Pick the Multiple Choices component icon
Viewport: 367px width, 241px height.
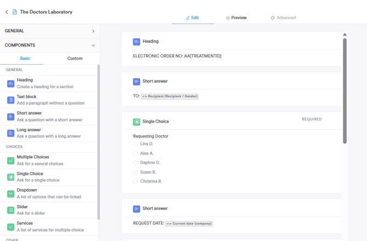coord(10,160)
